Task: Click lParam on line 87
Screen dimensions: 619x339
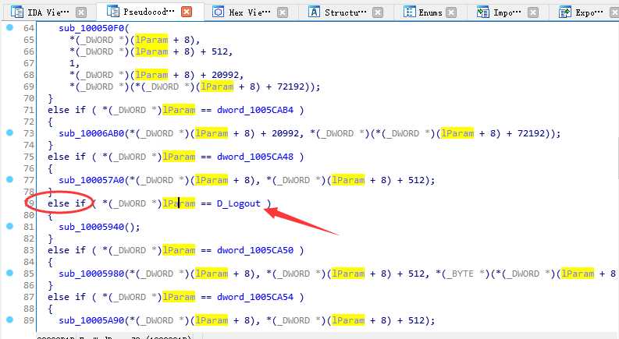Action: [x=179, y=297]
